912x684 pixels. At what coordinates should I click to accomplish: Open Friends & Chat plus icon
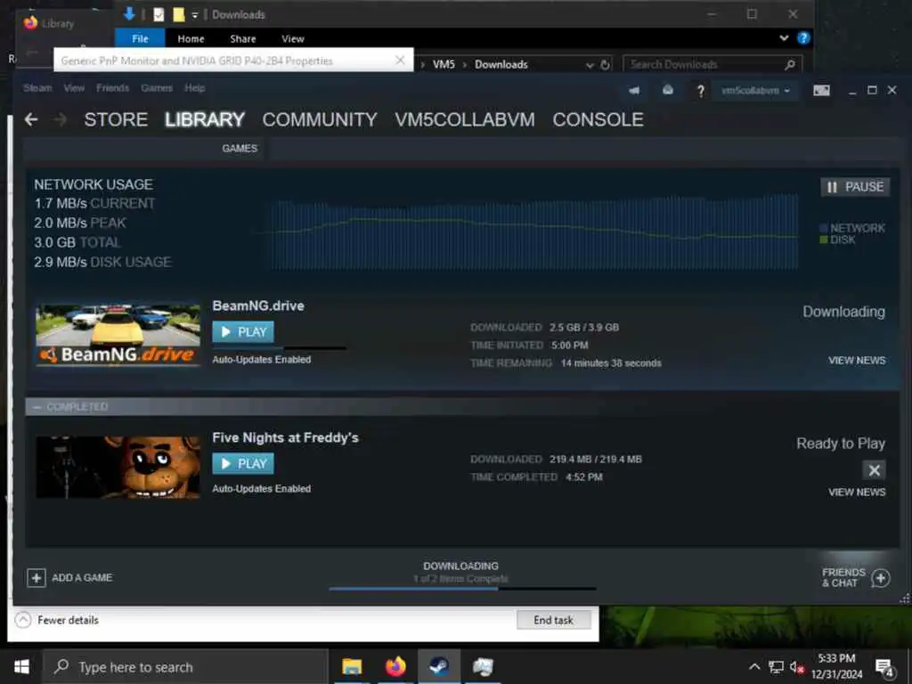pyautogui.click(x=881, y=578)
